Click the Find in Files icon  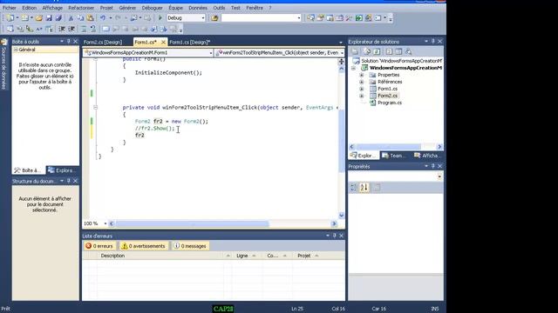tap(214, 17)
